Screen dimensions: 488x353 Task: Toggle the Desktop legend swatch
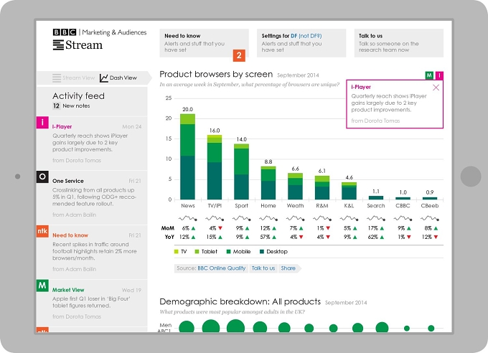point(262,252)
